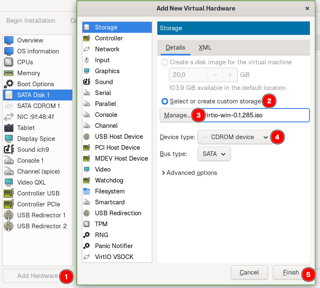Select the Video hardware icon

click(87, 169)
